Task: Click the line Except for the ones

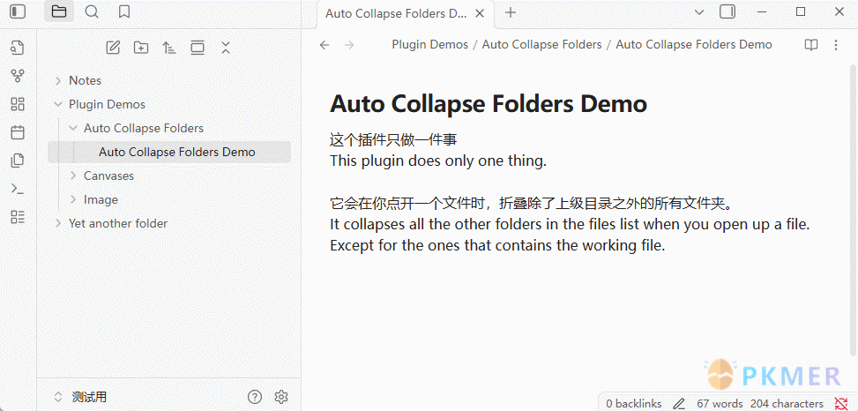Action: click(x=497, y=246)
